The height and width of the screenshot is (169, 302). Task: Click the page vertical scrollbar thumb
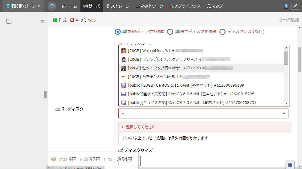tap(299, 60)
